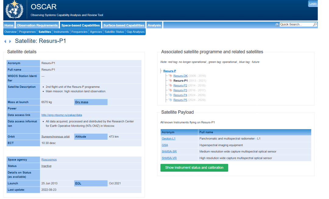Image resolution: width=329 pixels, height=199 pixels.
Task: Click the red tag icon beside Resurs-DK
Action: 171,76
